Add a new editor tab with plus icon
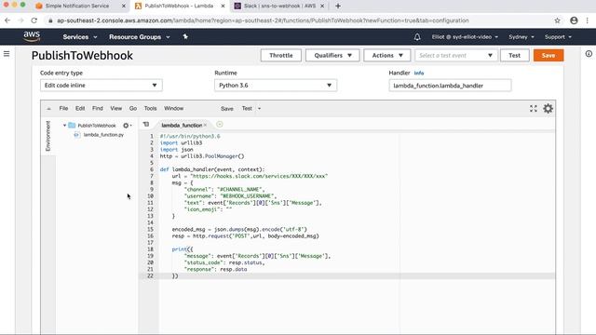The height and width of the screenshot is (335, 596). [x=220, y=125]
